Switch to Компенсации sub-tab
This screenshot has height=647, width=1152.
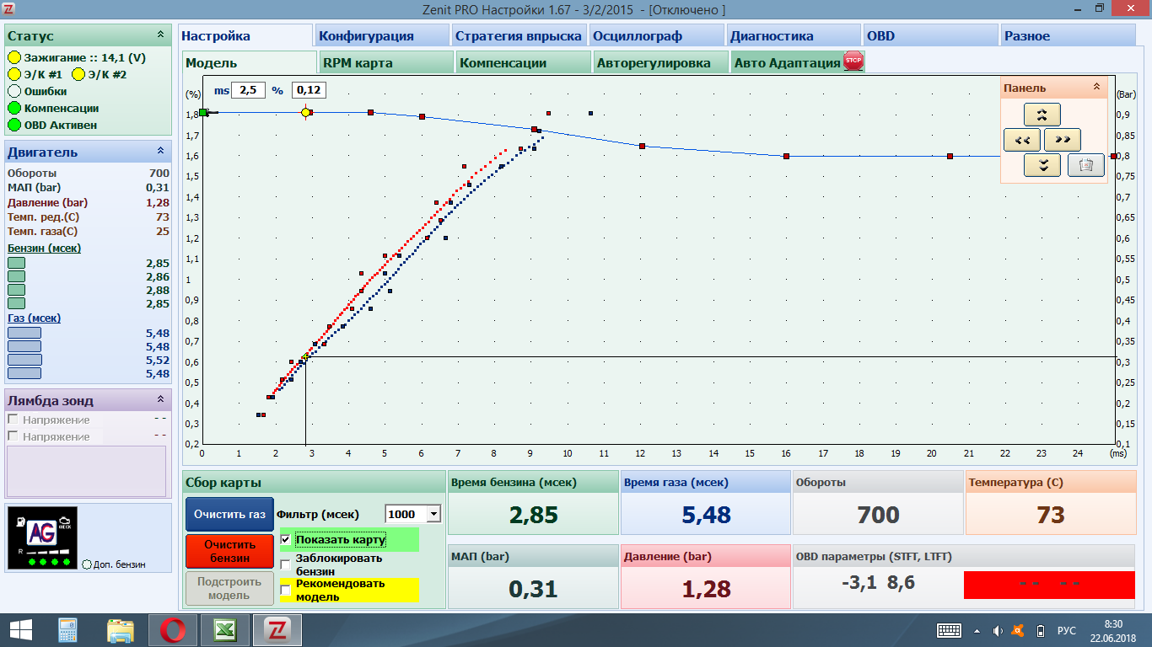[525, 62]
